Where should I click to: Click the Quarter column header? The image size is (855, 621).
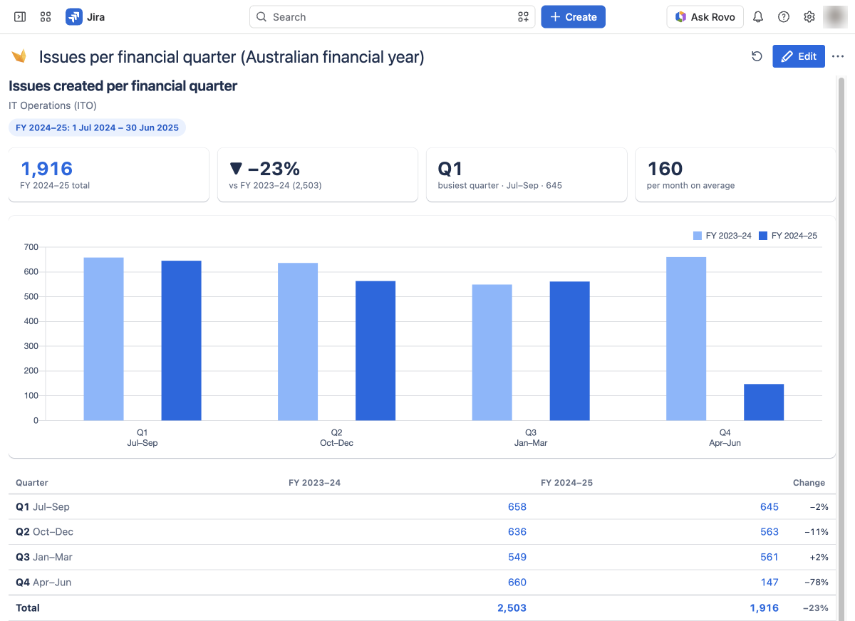32,483
